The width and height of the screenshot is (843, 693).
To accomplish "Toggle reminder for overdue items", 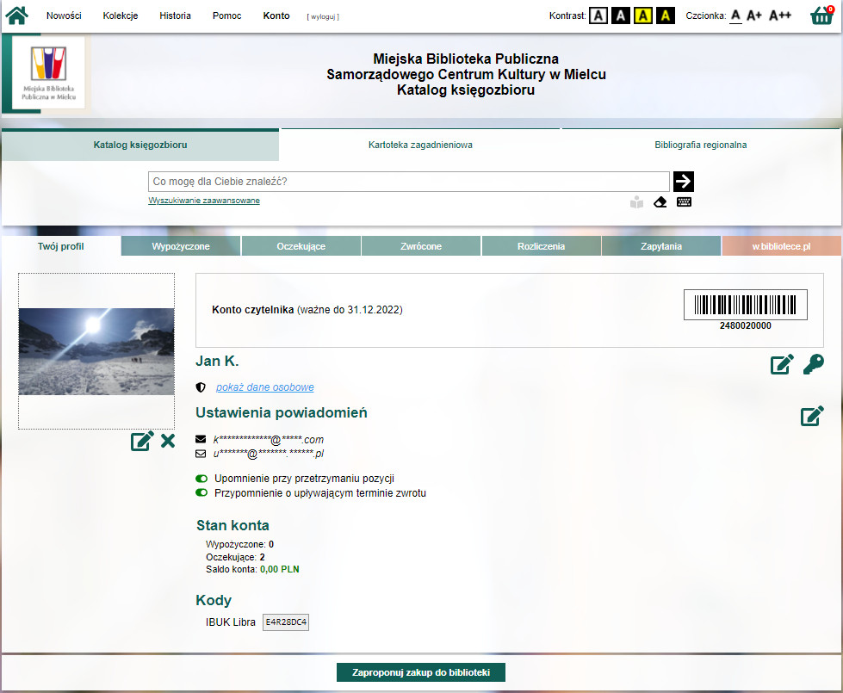I will [202, 479].
